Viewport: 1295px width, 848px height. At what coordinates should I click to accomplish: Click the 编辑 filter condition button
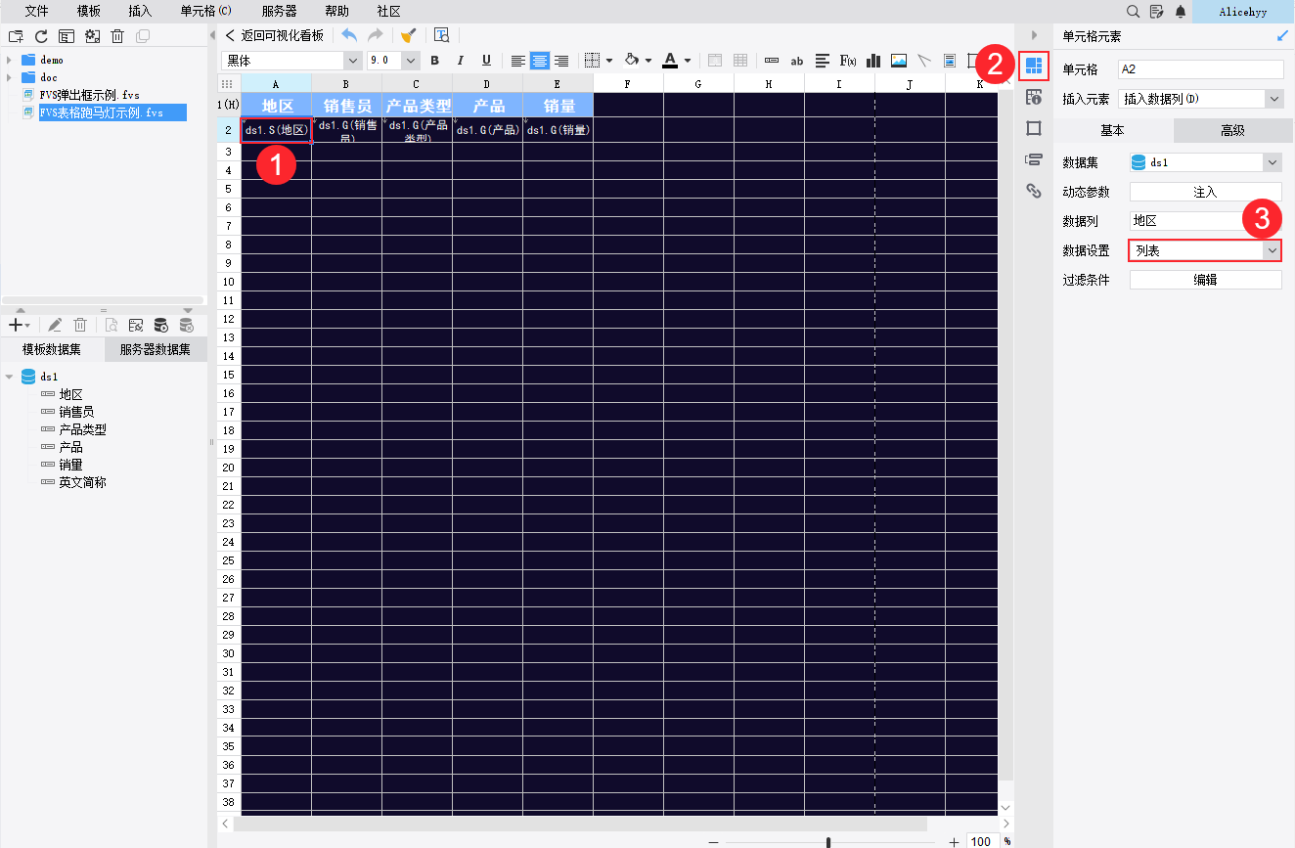coord(1206,280)
